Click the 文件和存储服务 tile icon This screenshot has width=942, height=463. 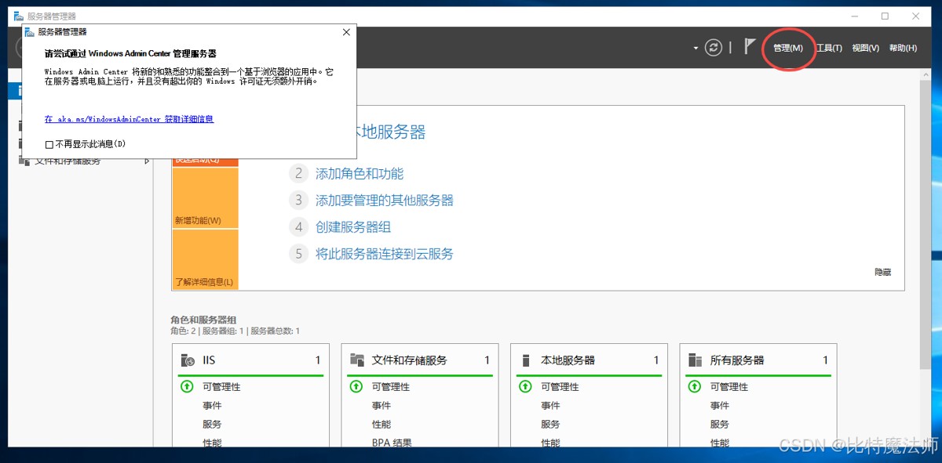357,360
